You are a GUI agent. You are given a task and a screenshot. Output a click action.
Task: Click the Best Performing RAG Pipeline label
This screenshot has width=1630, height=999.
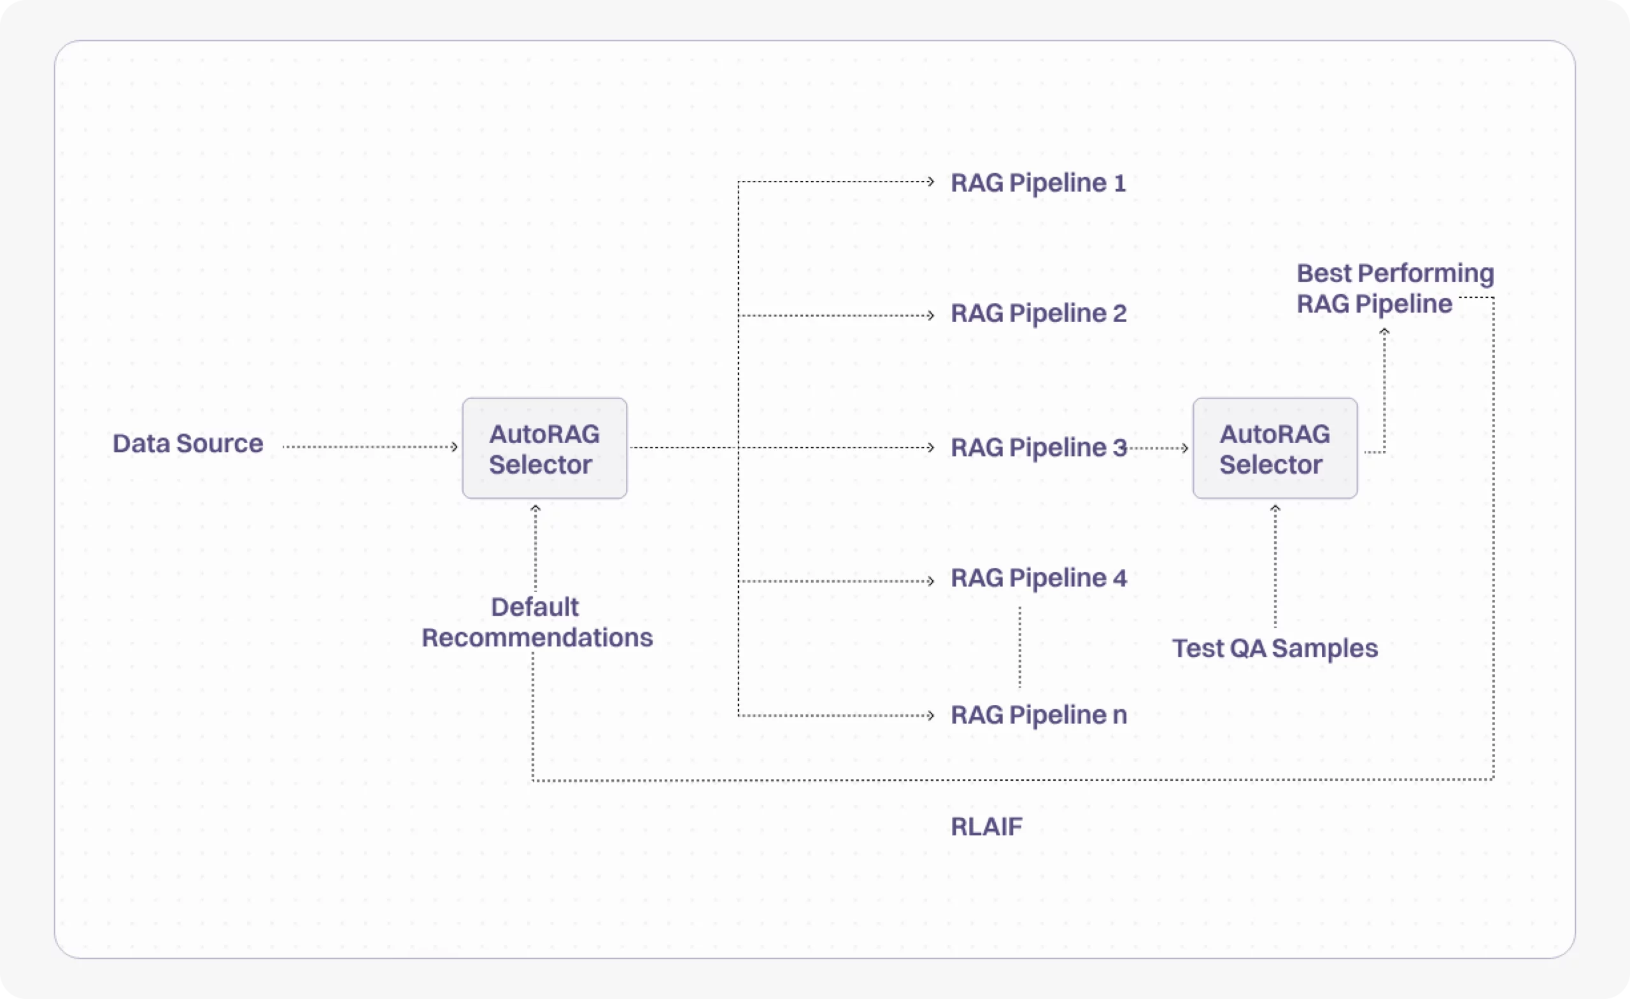[x=1394, y=288]
